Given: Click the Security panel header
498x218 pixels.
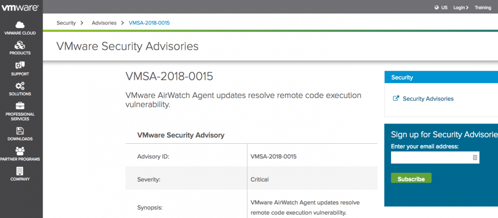Looking at the screenshot, I should click(441, 77).
